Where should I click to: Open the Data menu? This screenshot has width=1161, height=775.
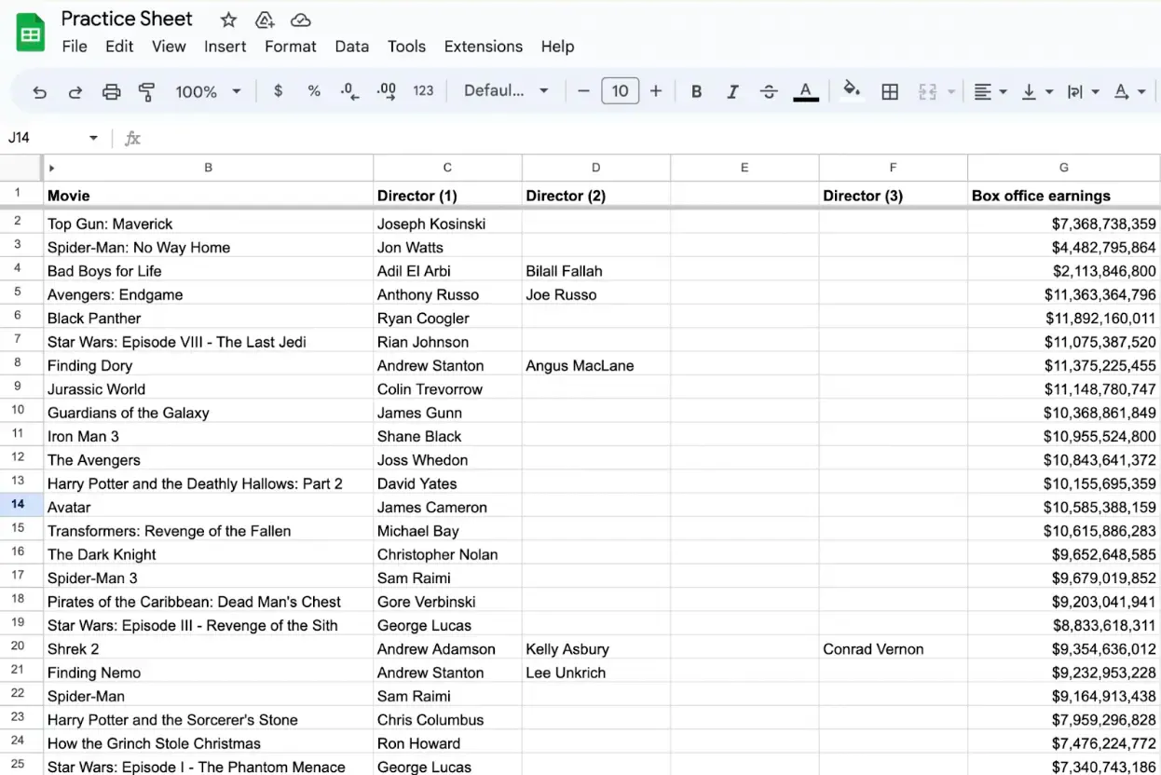352,47
